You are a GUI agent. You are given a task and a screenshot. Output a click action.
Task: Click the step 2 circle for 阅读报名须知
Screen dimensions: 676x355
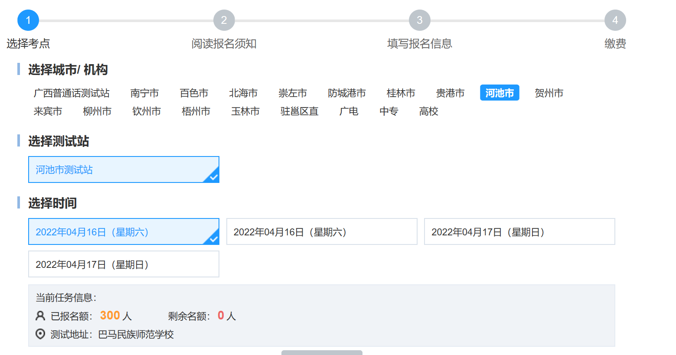tap(224, 20)
